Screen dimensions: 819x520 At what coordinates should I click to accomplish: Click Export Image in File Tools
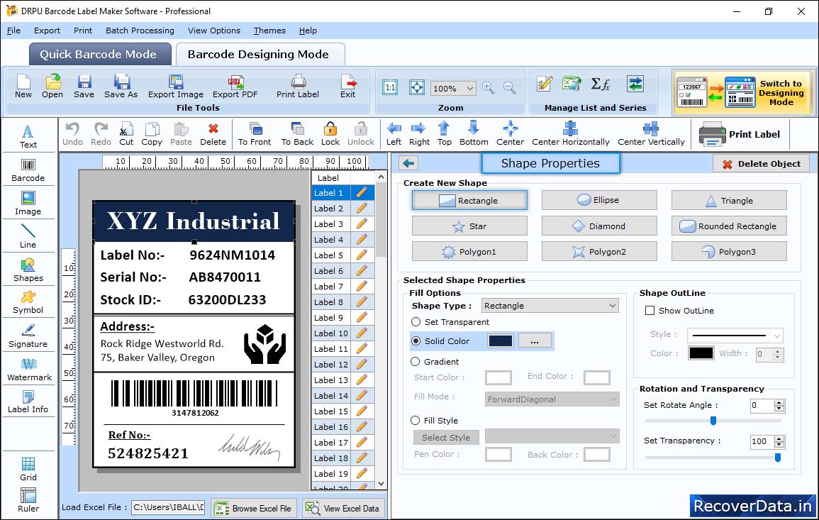click(x=176, y=87)
